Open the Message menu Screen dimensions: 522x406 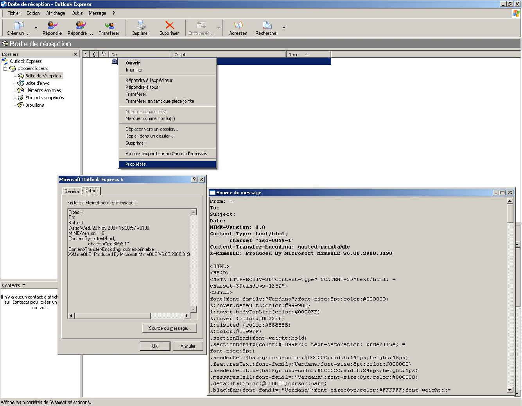click(x=97, y=13)
